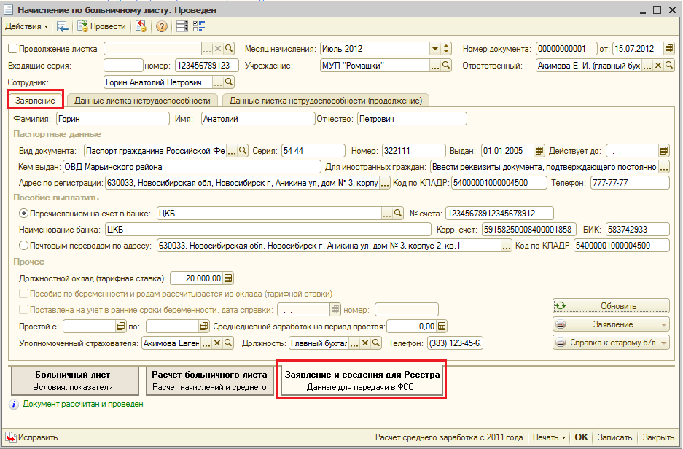This screenshot has width=683, height=449.
Task: Open bank ЦКБ record via magnifier icon
Action: (x=398, y=214)
